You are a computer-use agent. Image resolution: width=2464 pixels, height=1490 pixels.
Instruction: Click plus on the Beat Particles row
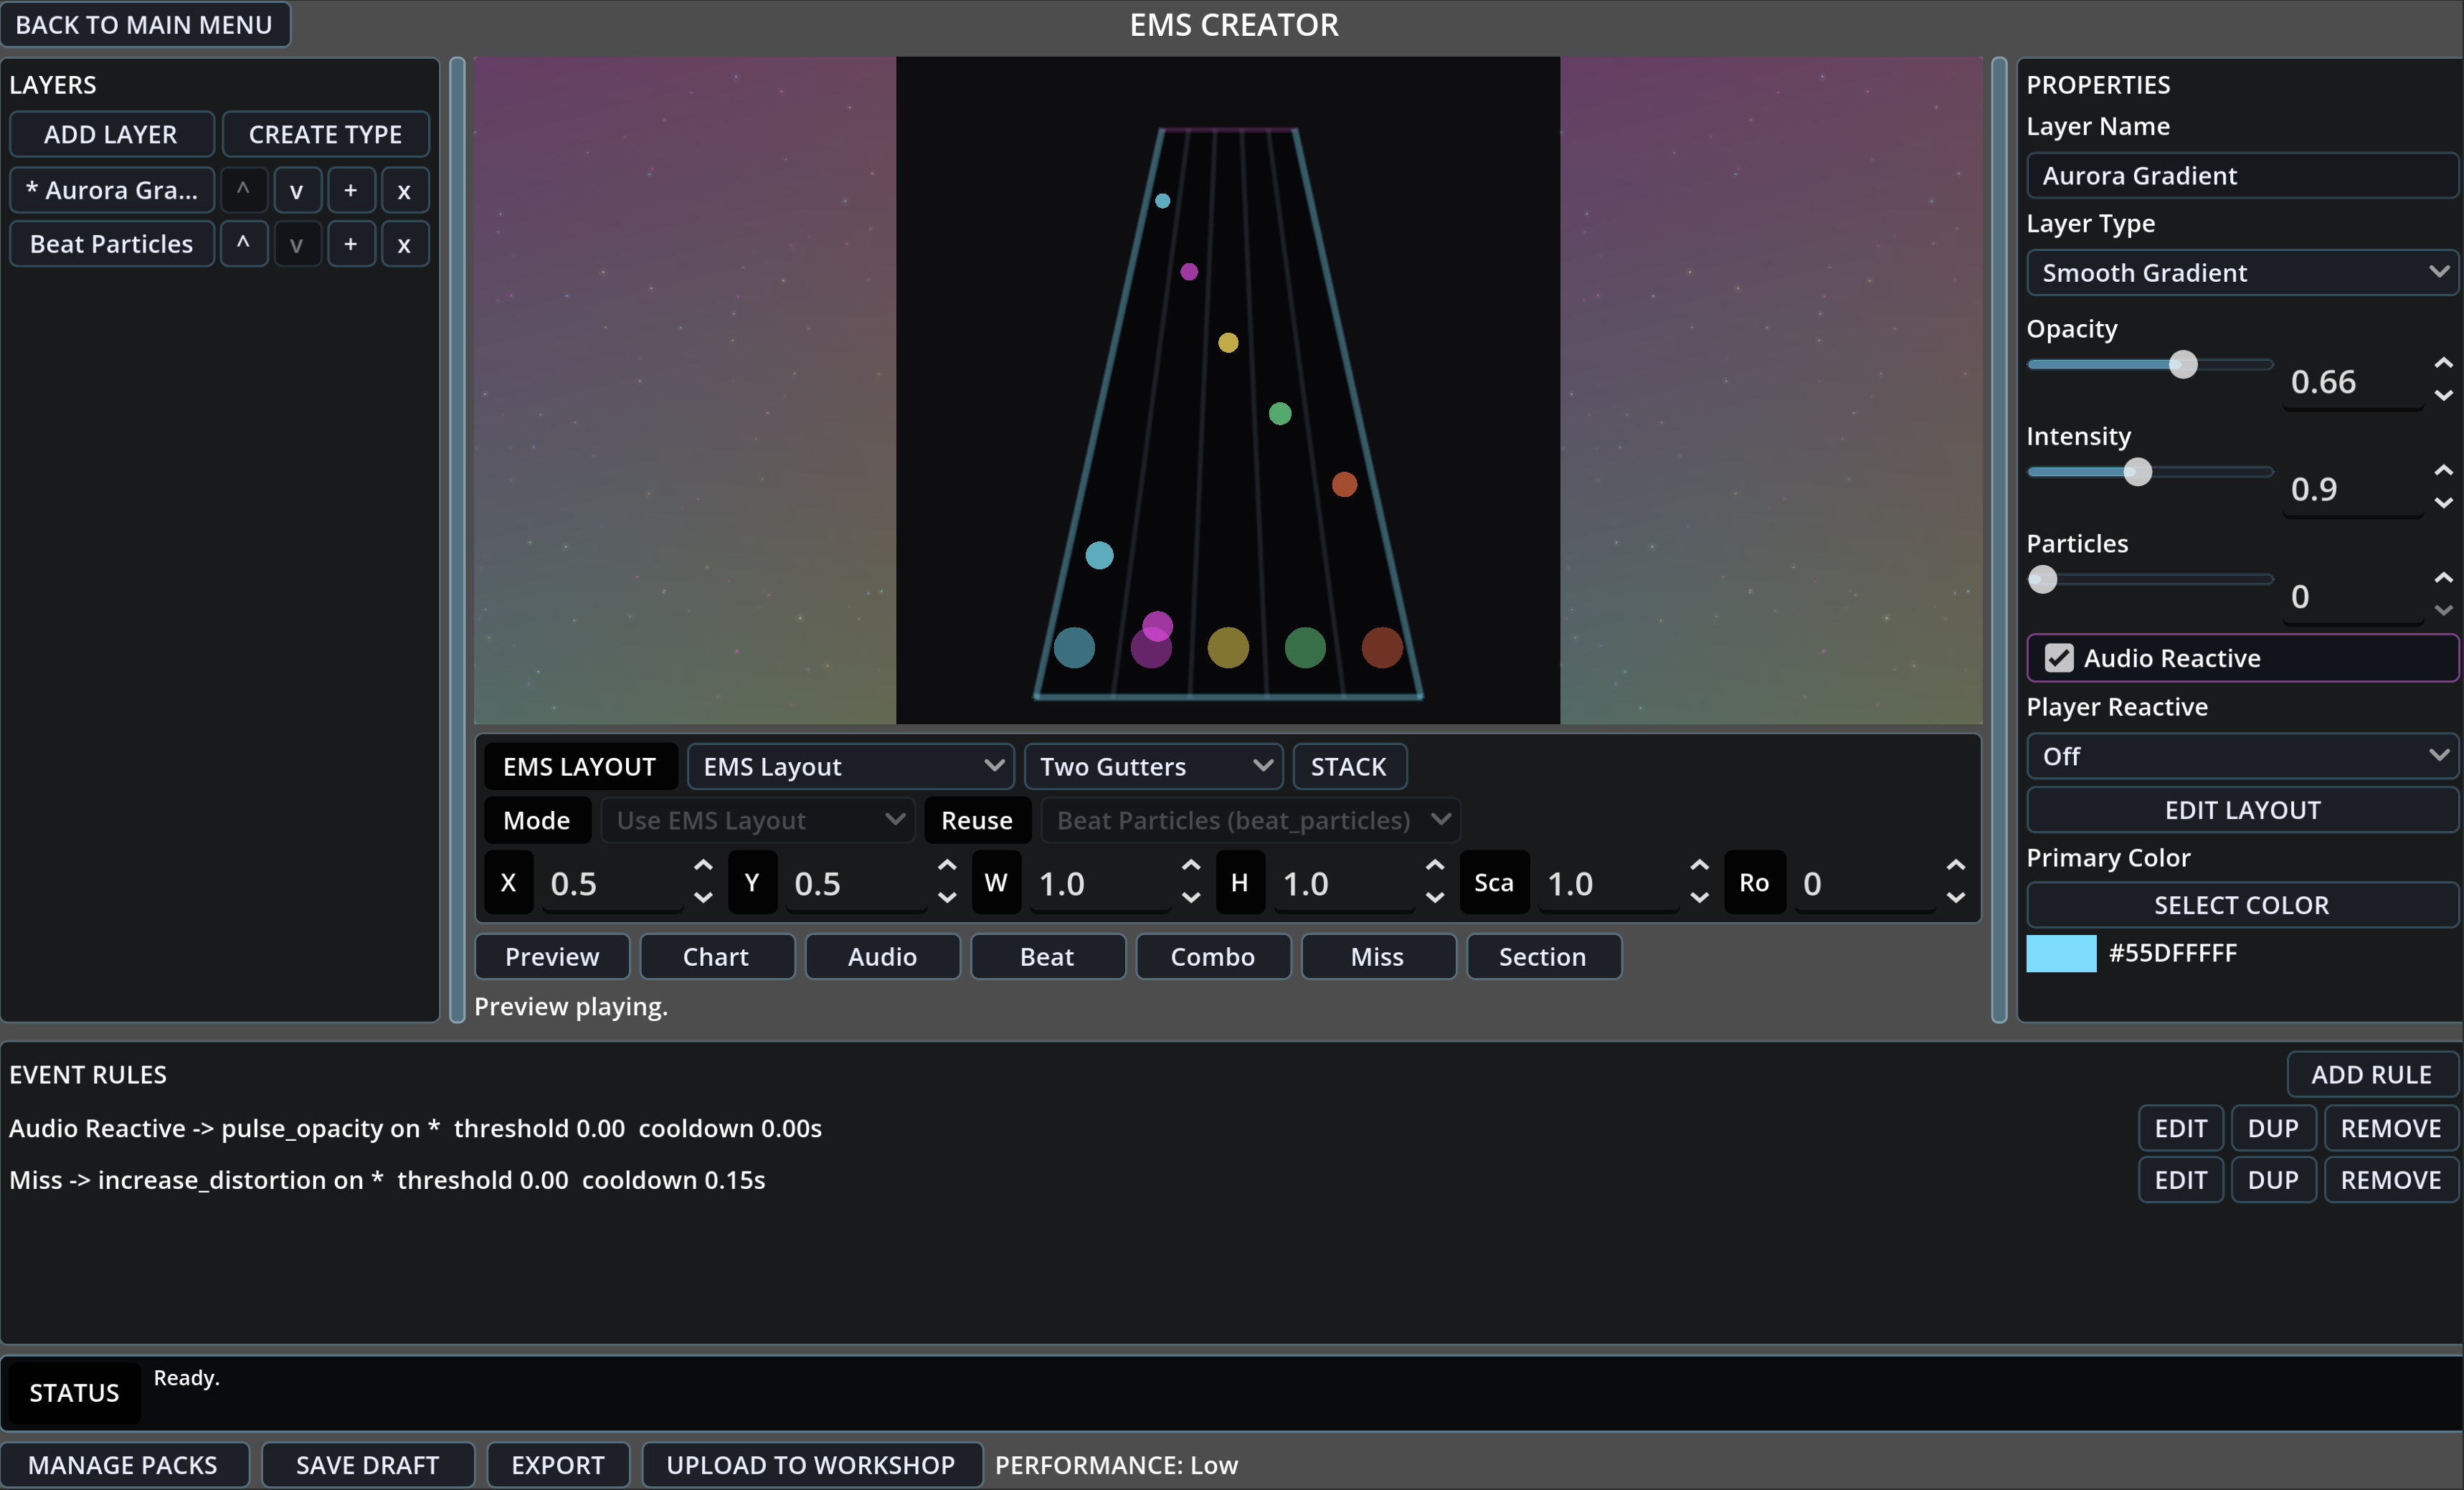click(350, 244)
